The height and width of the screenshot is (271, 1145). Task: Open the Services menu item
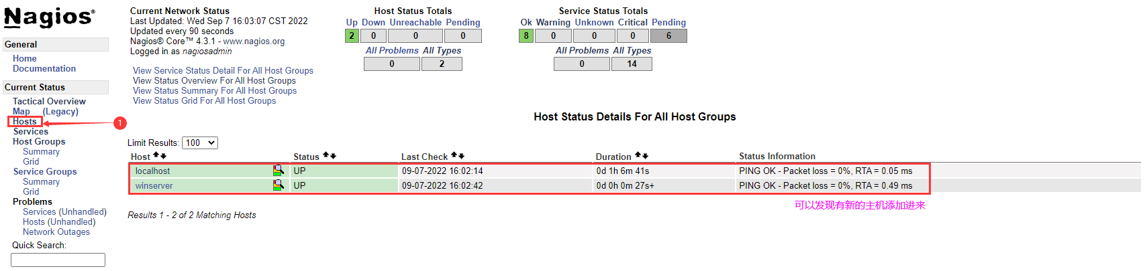(x=31, y=131)
